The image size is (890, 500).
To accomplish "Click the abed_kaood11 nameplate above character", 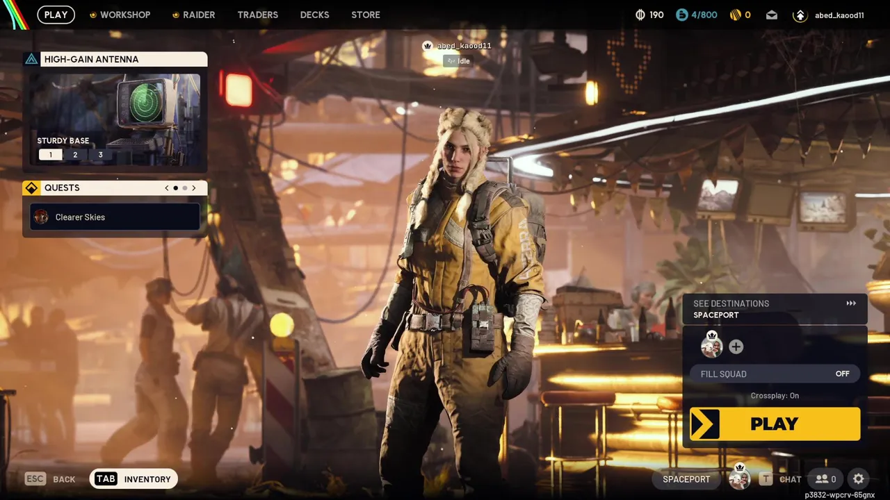I will click(464, 46).
